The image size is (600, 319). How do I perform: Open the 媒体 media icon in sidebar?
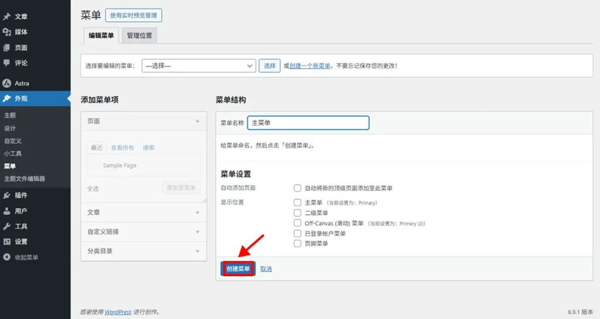point(7,32)
